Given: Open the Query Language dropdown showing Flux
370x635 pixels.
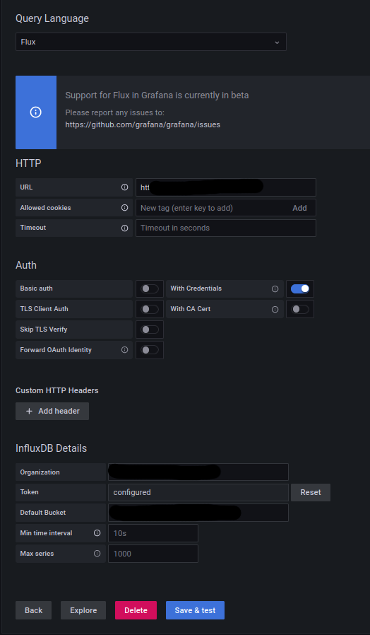Looking at the screenshot, I should click(x=151, y=42).
